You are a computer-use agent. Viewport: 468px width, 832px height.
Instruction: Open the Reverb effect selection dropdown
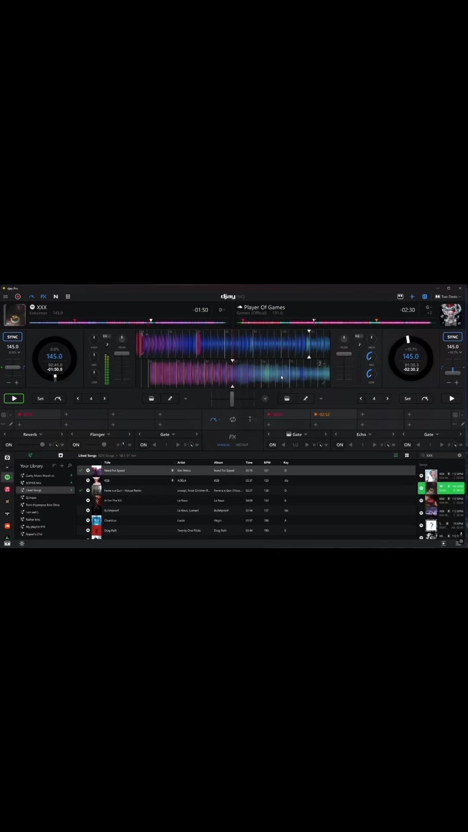click(x=33, y=435)
